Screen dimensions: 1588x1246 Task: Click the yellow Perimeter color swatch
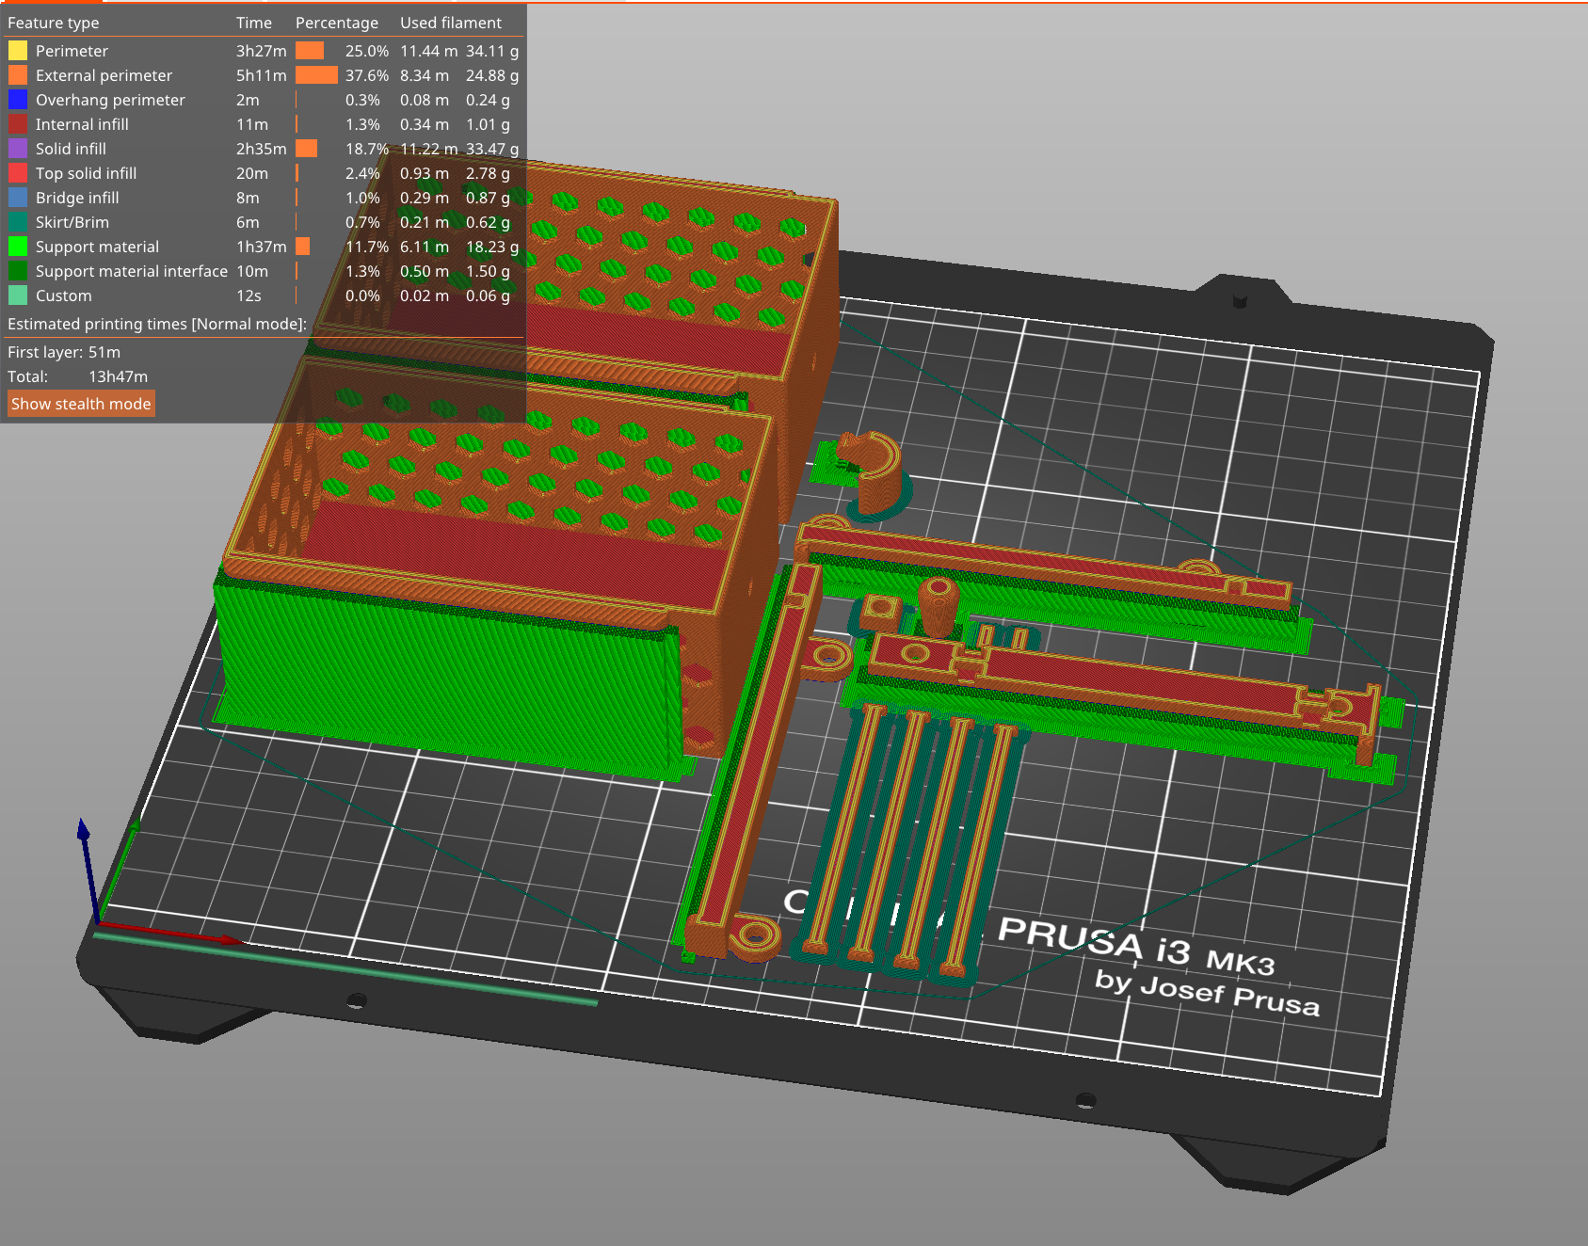click(x=18, y=51)
